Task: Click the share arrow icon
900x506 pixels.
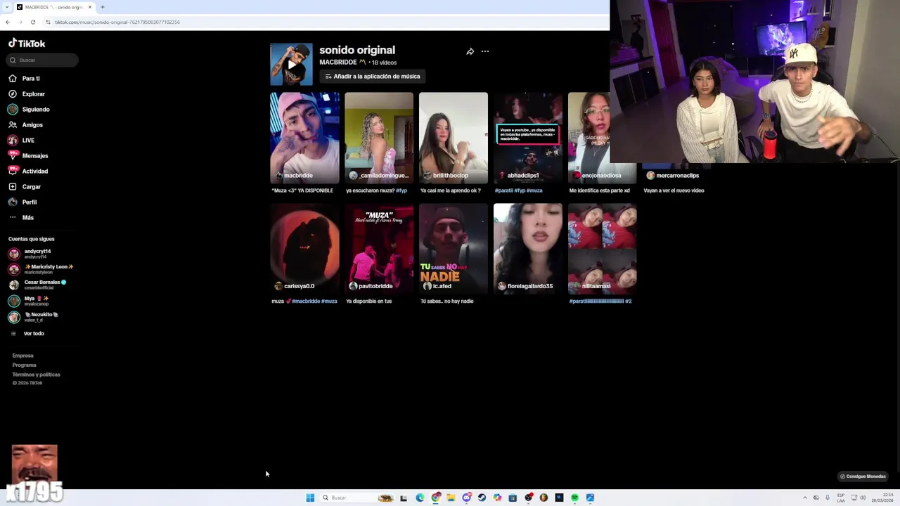Action: (x=470, y=51)
